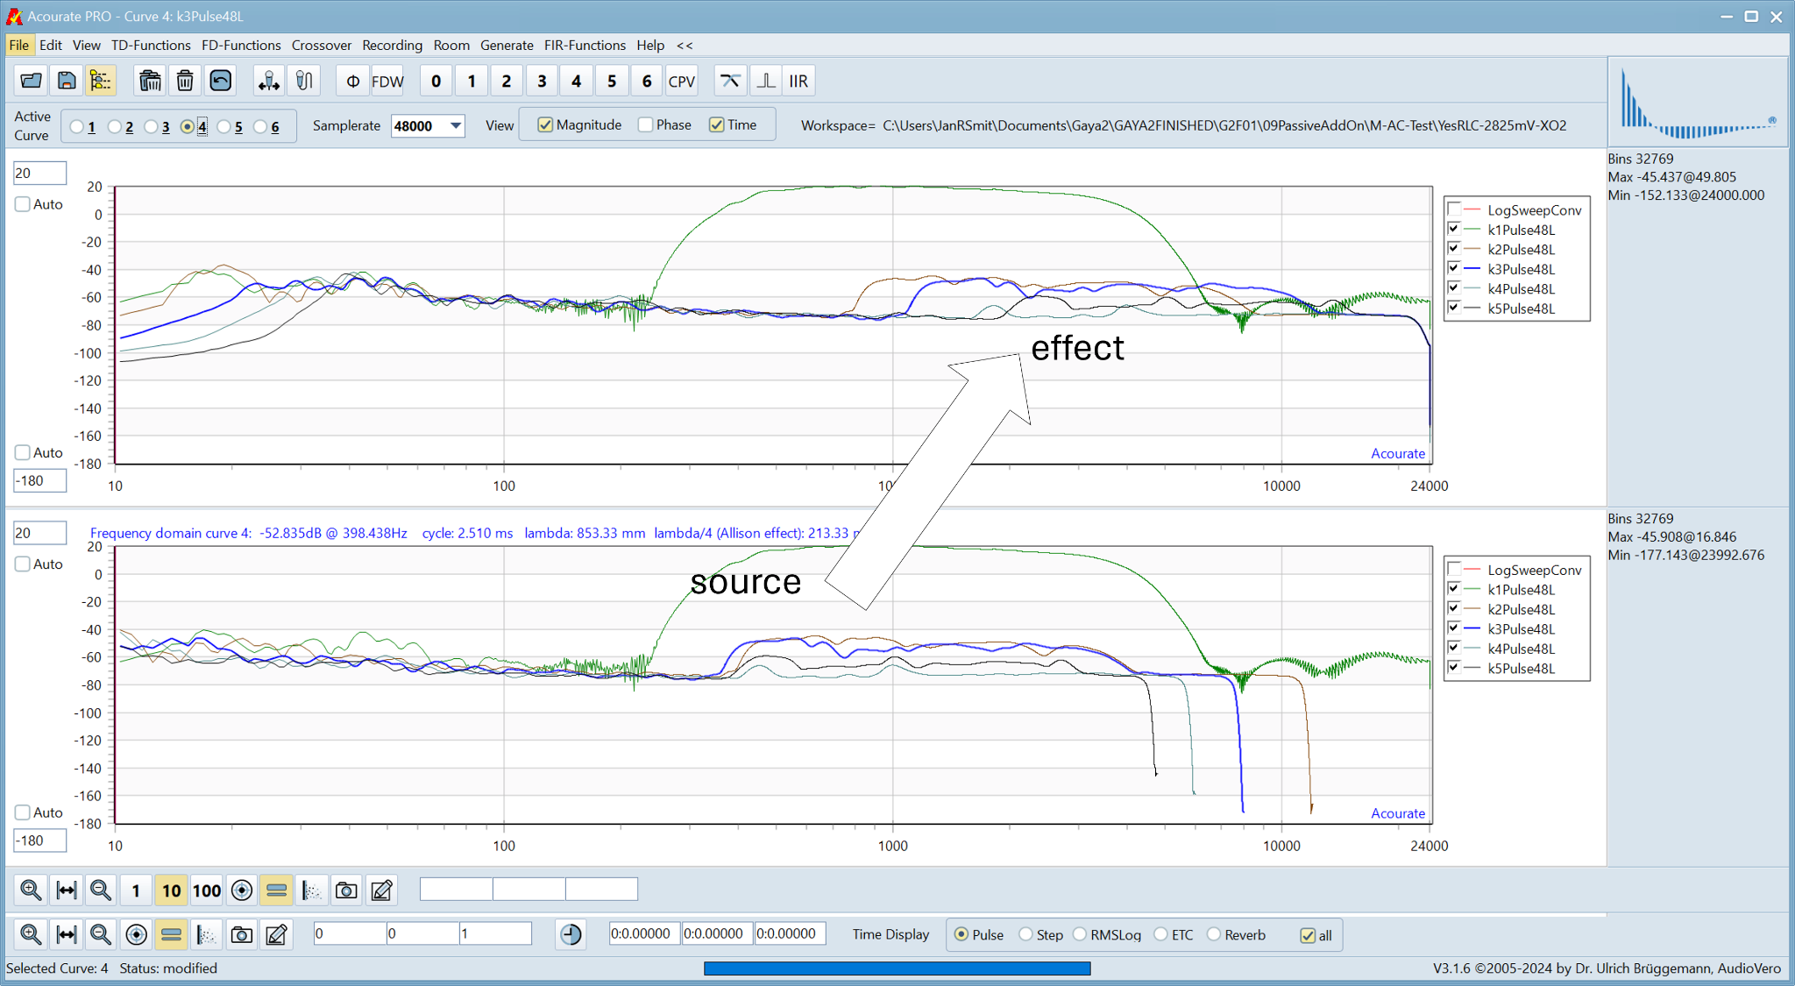Click the camera snapshot icon in frequency toolbar
Image resolution: width=1795 pixels, height=986 pixels.
tap(346, 890)
